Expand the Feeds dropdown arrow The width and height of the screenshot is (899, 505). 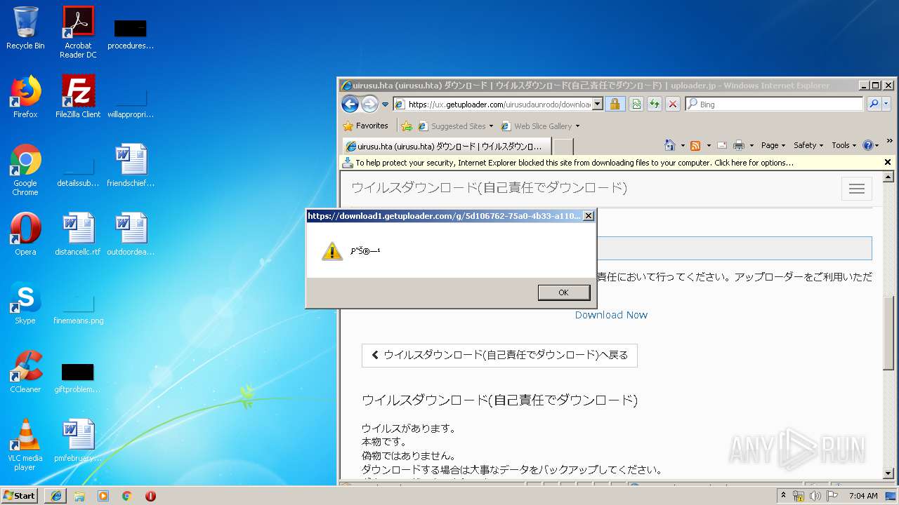click(x=707, y=146)
